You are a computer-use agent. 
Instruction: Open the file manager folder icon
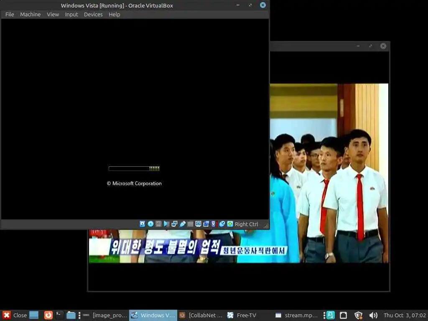[71, 315]
